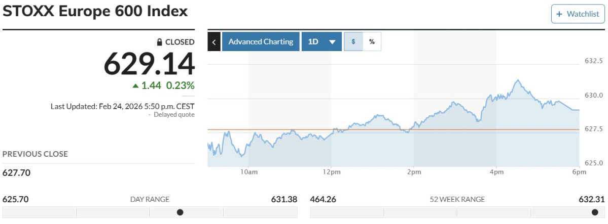Click the plus icon on Watchlist
This screenshot has height=224, width=608.
559,14
